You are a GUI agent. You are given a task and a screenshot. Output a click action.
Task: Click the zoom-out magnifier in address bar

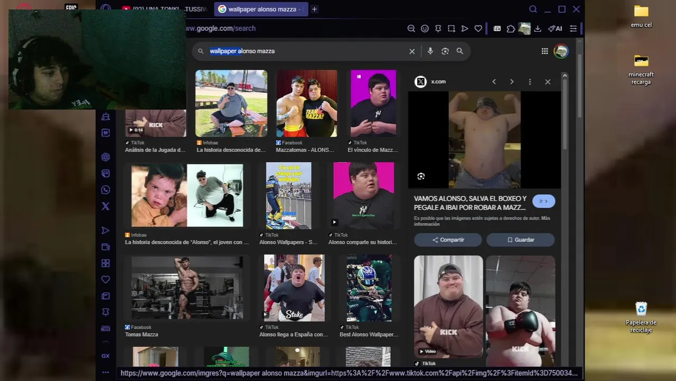pyautogui.click(x=411, y=29)
